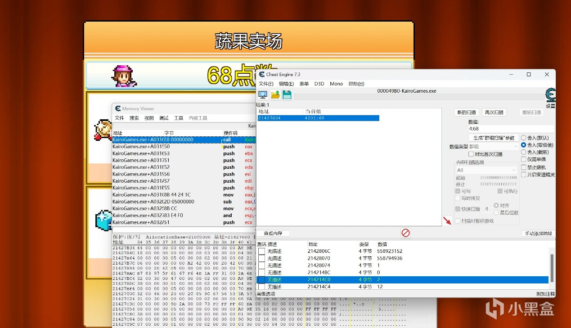Select the 舍入(默认) radio button
571x328 pixels.
tap(523, 138)
